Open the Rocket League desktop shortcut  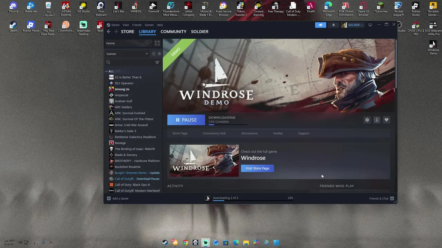pos(398,9)
